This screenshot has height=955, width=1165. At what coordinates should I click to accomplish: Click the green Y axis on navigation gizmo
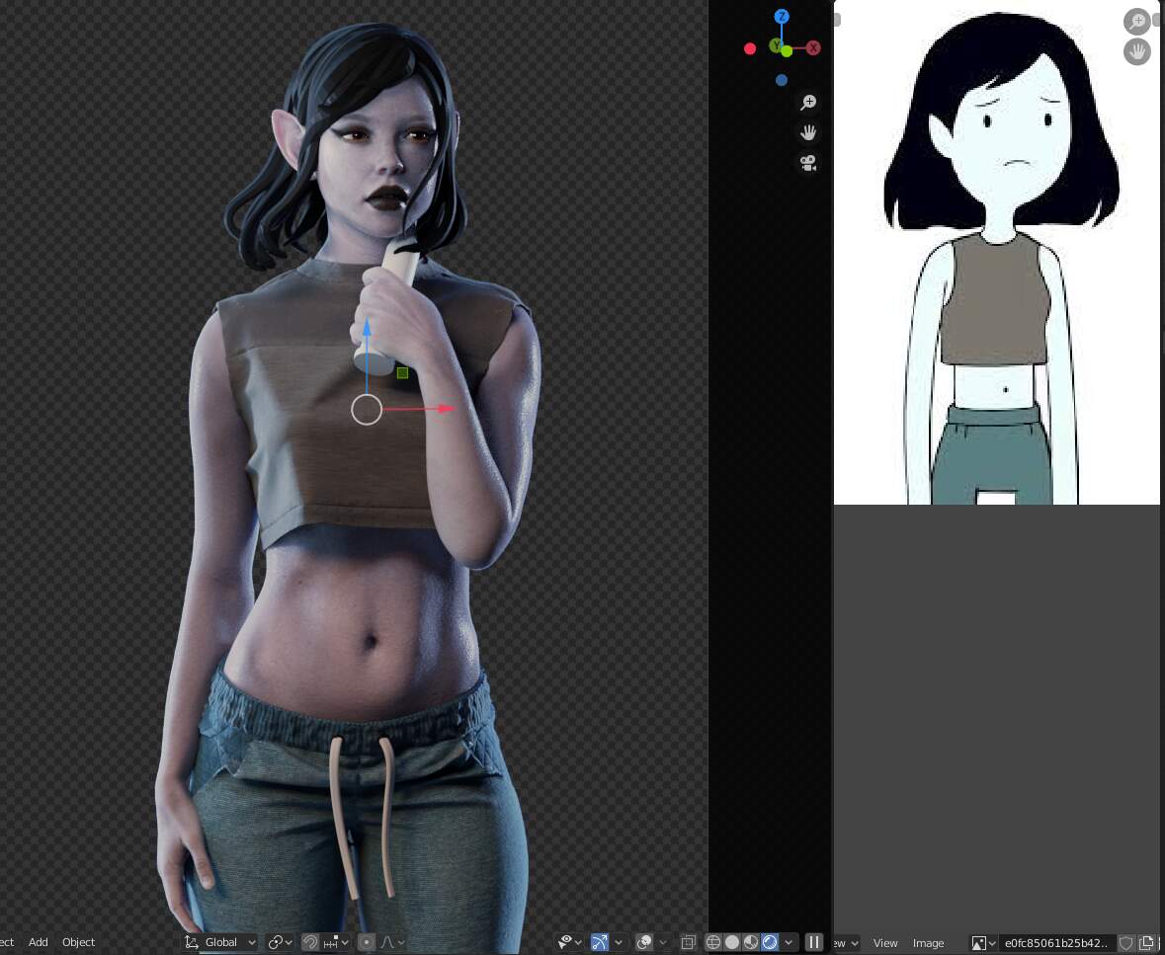[x=778, y=46]
